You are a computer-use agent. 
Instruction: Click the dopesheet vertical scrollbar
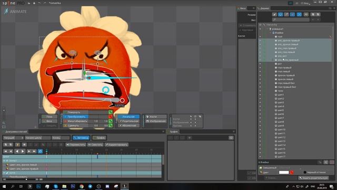(x=163, y=160)
